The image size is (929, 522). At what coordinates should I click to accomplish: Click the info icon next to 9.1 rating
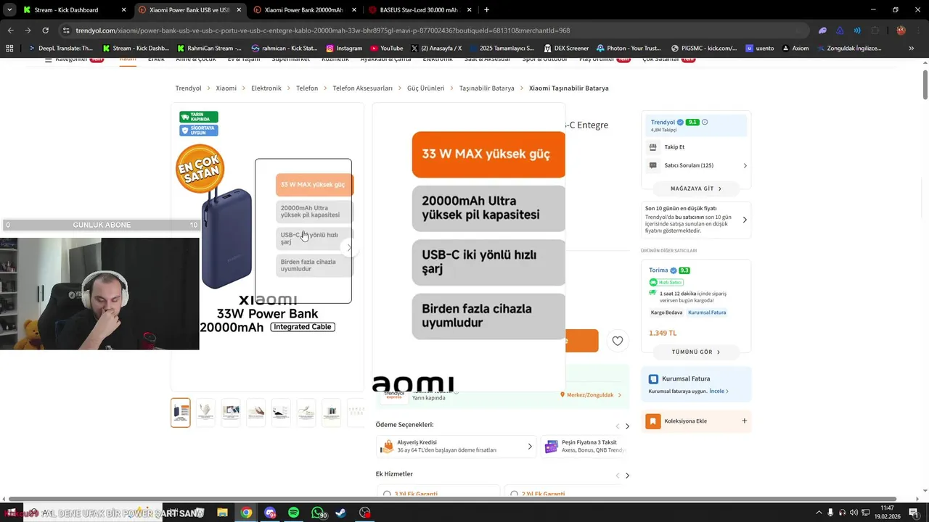point(705,122)
